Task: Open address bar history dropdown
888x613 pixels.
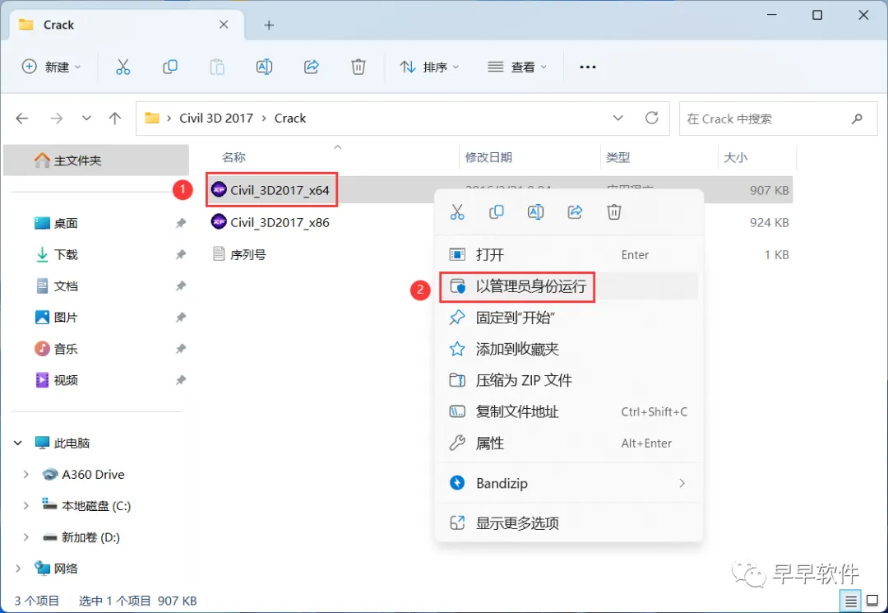Action: coord(617,118)
